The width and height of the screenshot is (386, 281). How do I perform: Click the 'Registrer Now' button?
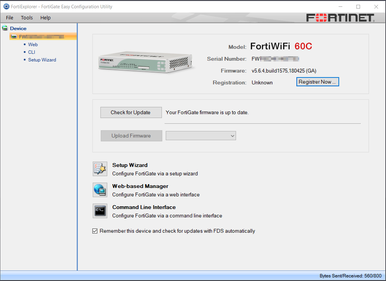(317, 81)
